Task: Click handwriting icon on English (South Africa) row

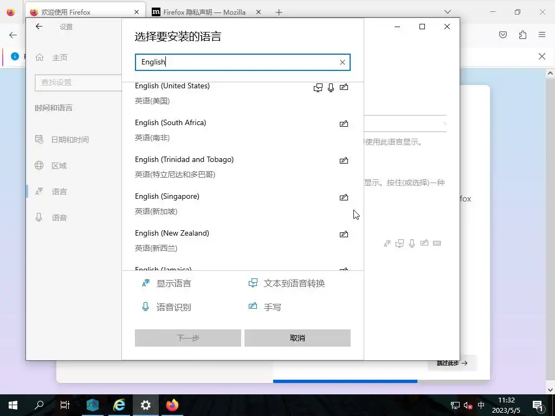Action: coord(344,124)
